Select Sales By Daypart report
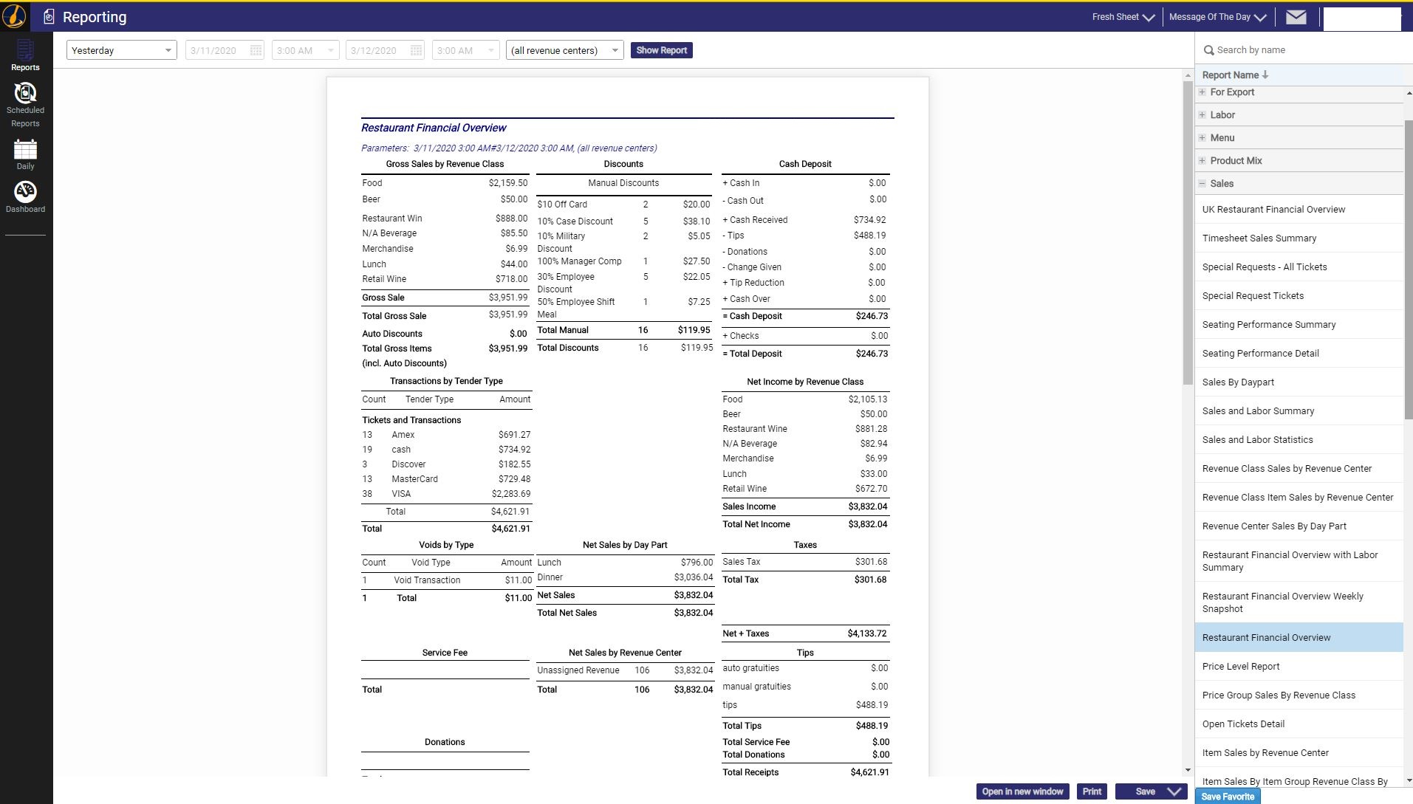The height and width of the screenshot is (804, 1413). click(1299, 382)
